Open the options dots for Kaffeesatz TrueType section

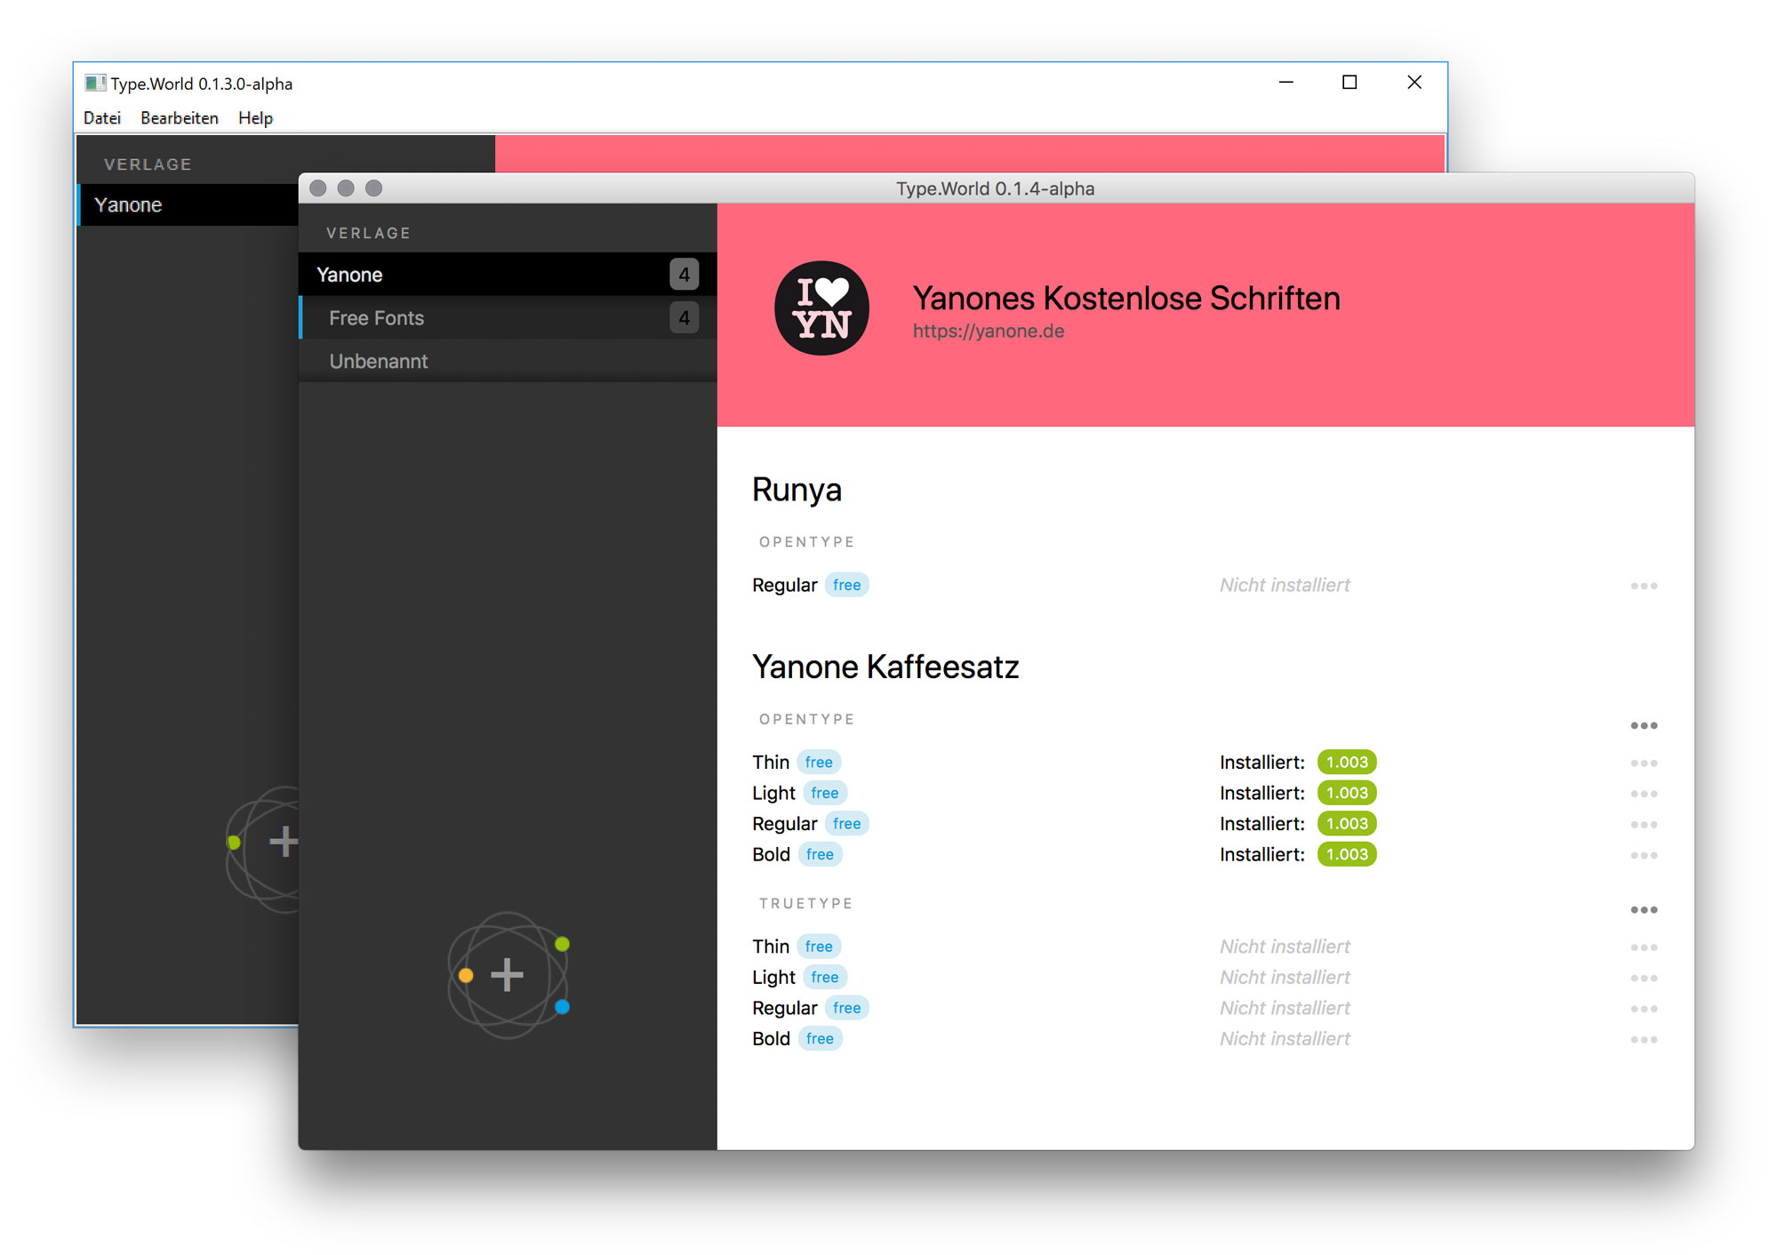[1644, 909]
